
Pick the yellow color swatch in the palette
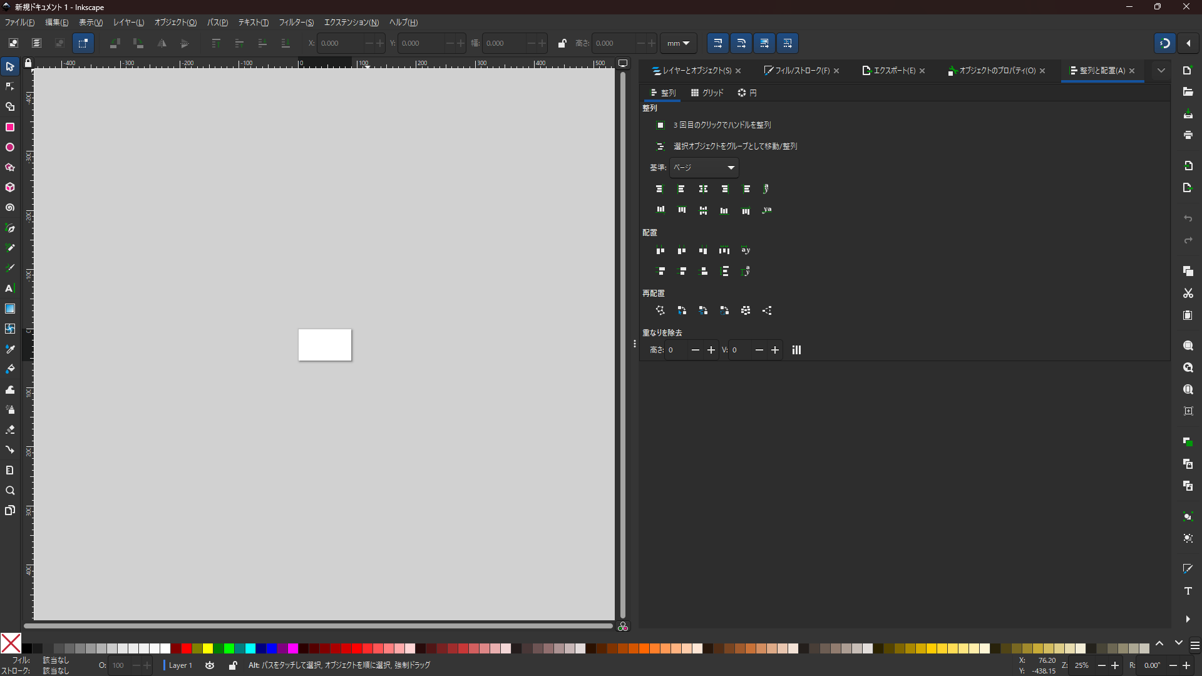(208, 648)
